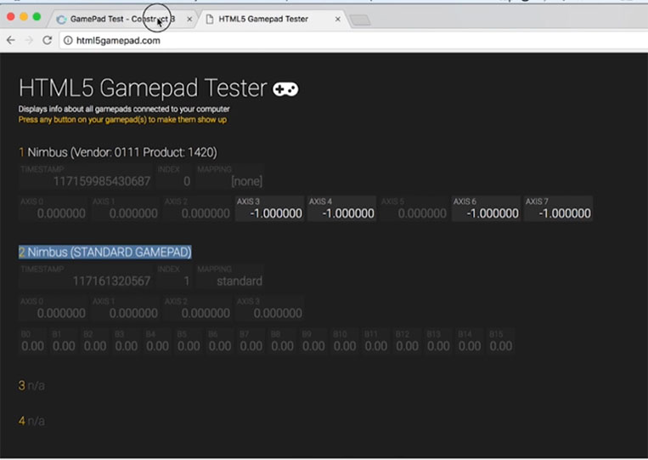Click button B5 value cell
The image size is (648, 460).
coord(189,342)
